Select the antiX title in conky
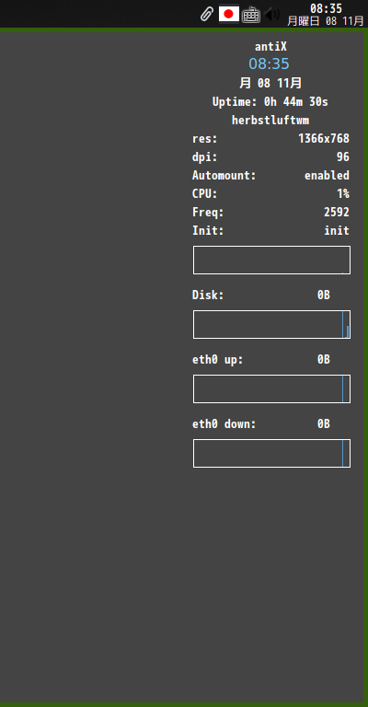 click(x=270, y=46)
